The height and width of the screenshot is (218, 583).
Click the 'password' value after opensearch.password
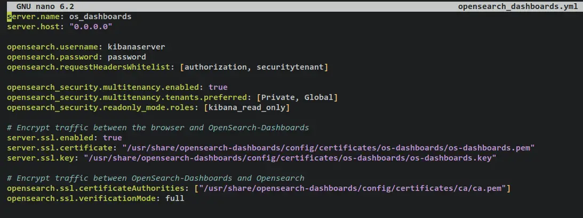click(x=127, y=57)
